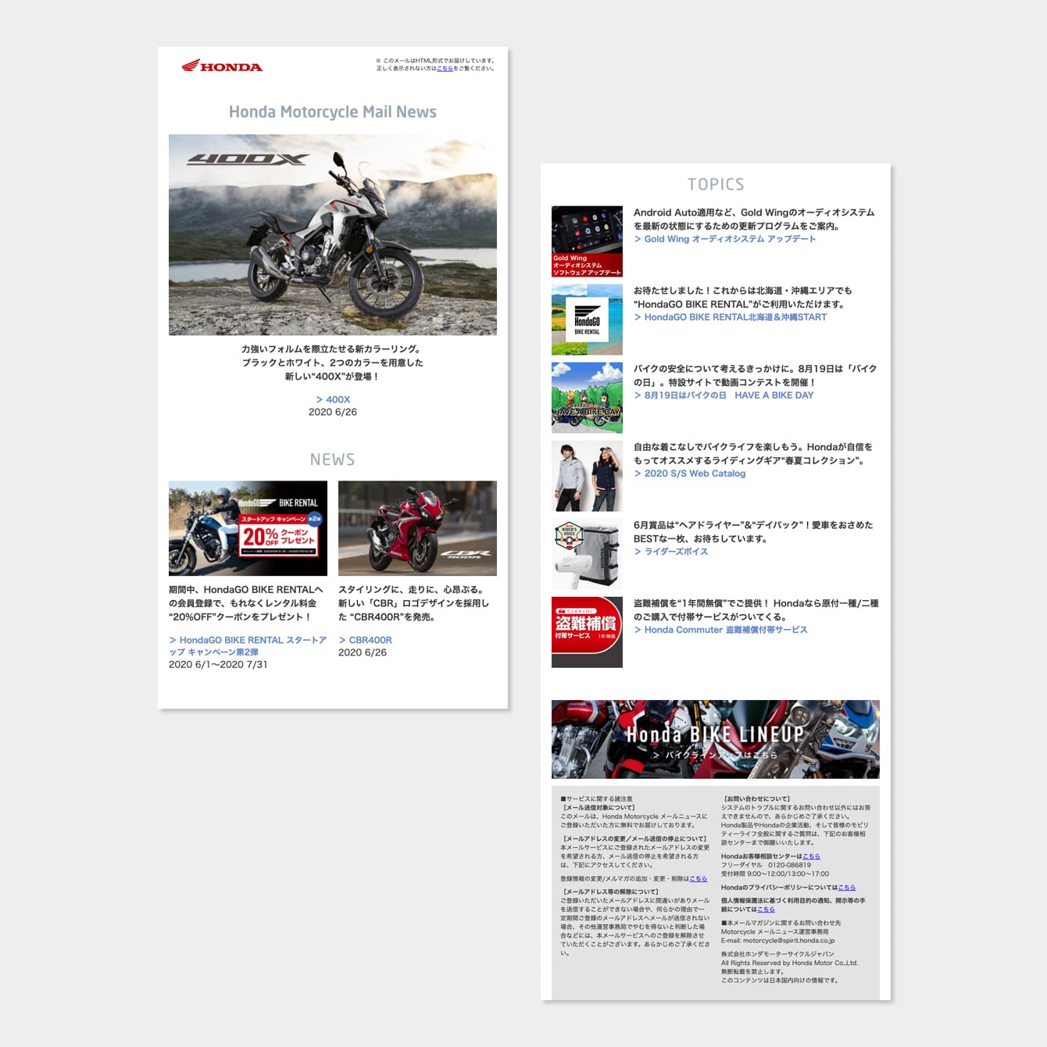Open the こちら link in the HTML notice
The height and width of the screenshot is (1047, 1047).
[x=445, y=69]
